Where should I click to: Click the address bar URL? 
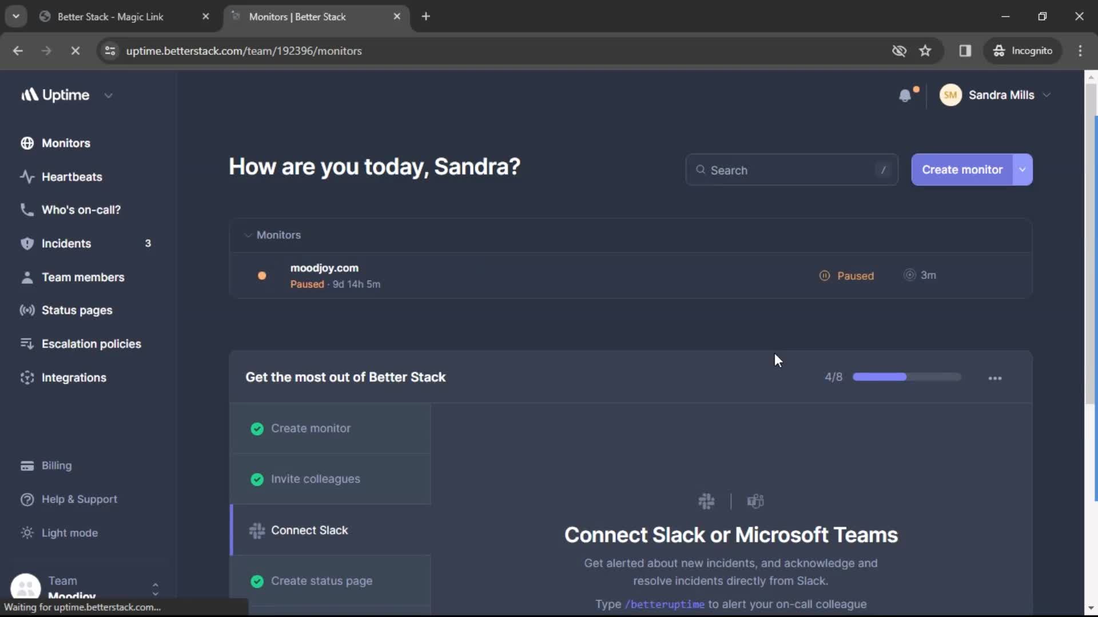point(244,51)
